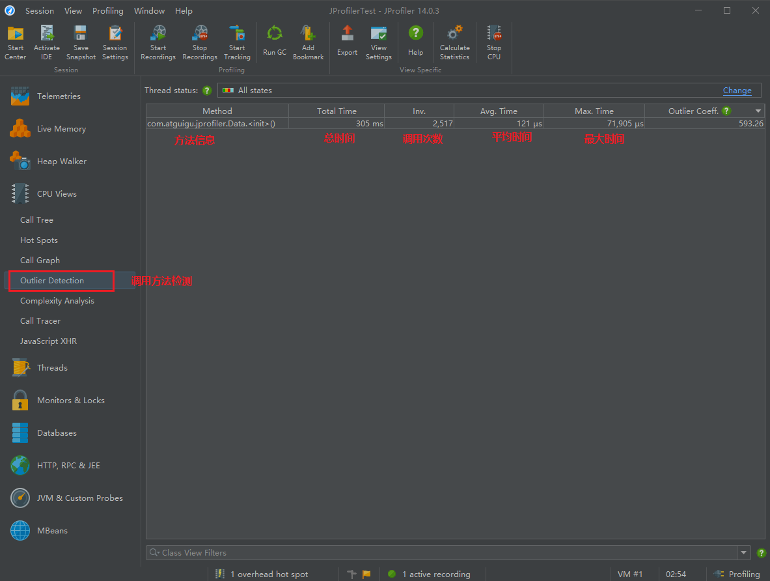Open the Window menu

(149, 11)
